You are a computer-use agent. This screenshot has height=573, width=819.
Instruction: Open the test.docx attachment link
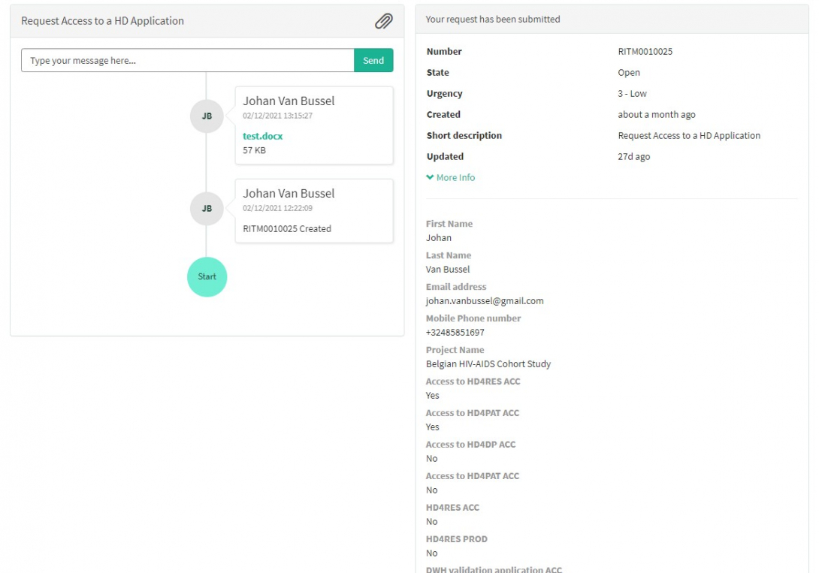(262, 136)
